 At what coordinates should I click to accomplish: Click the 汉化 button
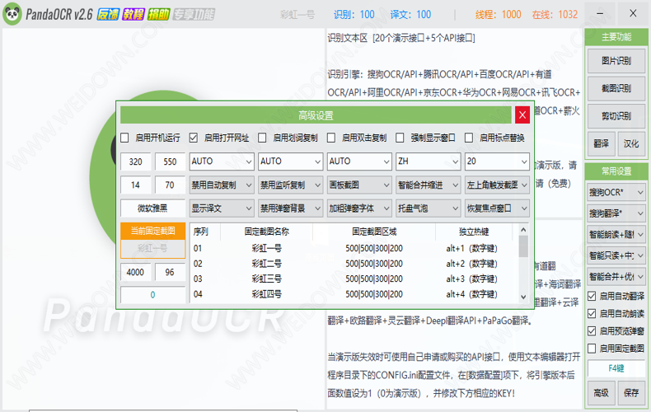click(631, 143)
